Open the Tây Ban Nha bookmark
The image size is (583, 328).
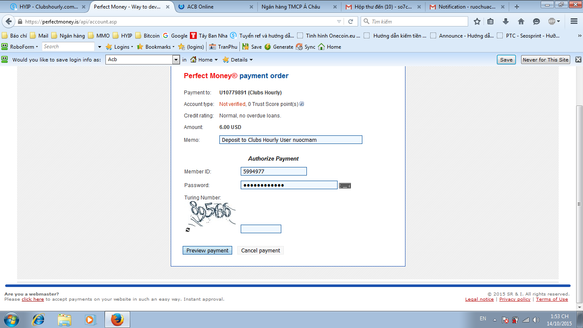(209, 36)
